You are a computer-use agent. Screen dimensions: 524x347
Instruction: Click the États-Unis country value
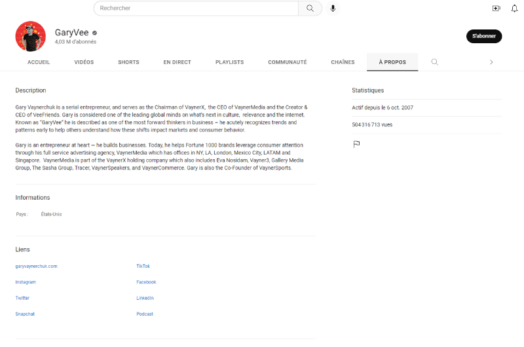point(51,214)
